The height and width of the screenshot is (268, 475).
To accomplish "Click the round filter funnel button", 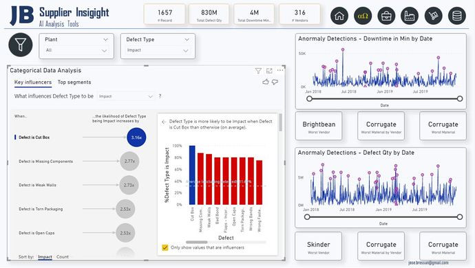I will [21, 45].
